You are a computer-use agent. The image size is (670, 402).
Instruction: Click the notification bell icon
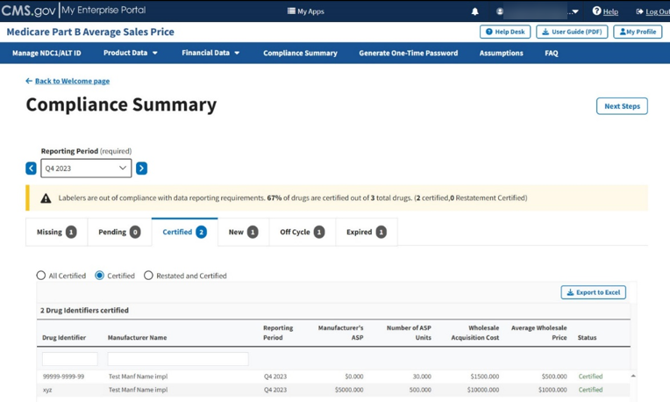475,11
